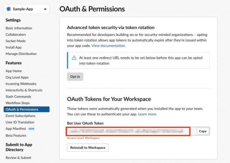Open Socket Mode settings
Viewport: 230px width, 163px height.
coord(15,41)
